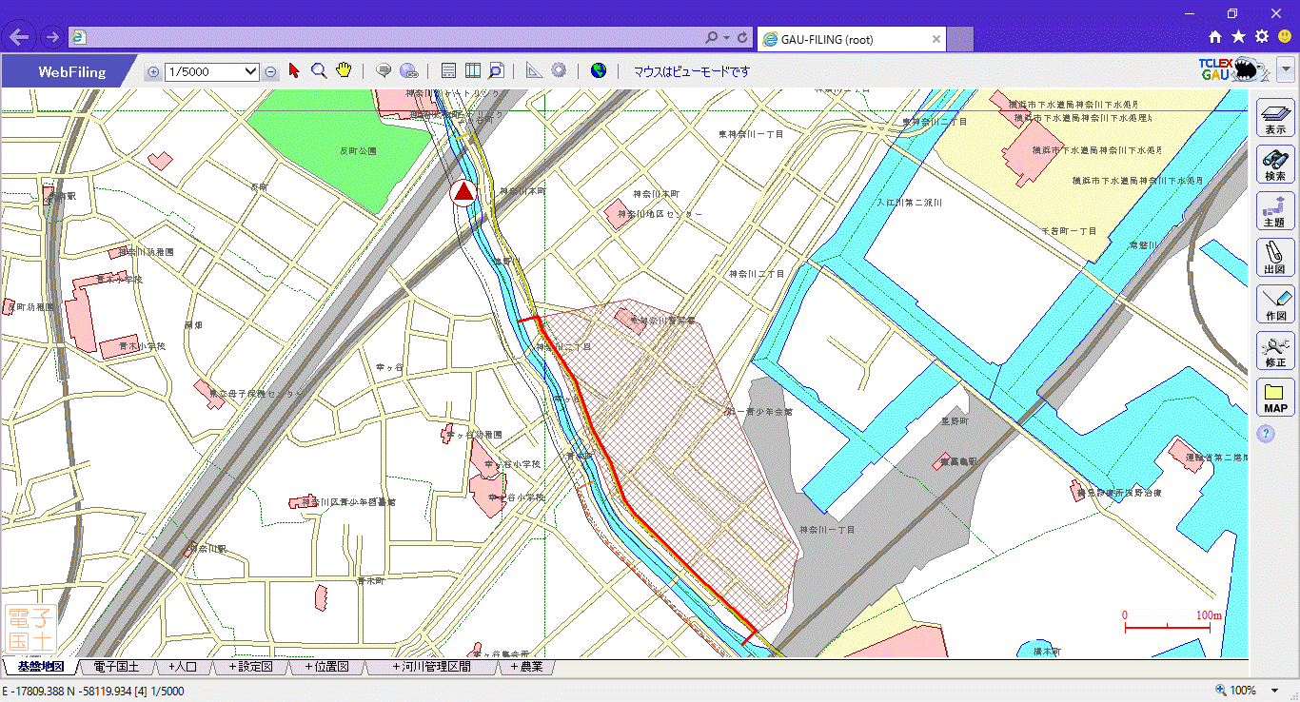Click the 作図 pencil drawing button
The height and width of the screenshot is (702, 1300).
coord(1275,304)
